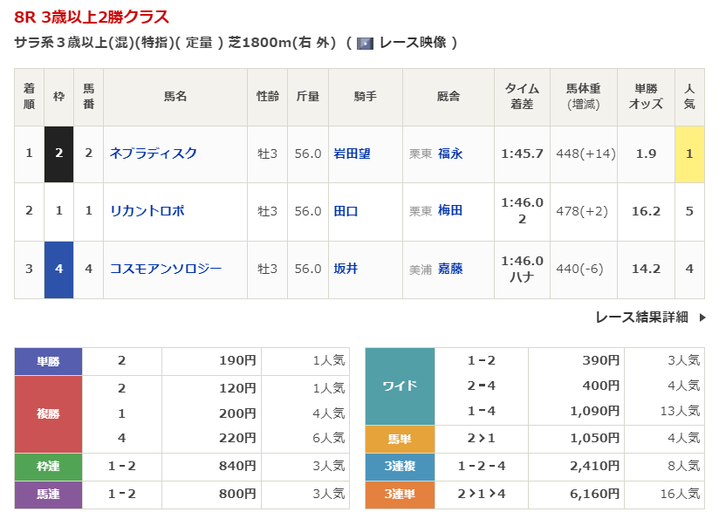Open trainer 福永 stable link

tap(450, 154)
